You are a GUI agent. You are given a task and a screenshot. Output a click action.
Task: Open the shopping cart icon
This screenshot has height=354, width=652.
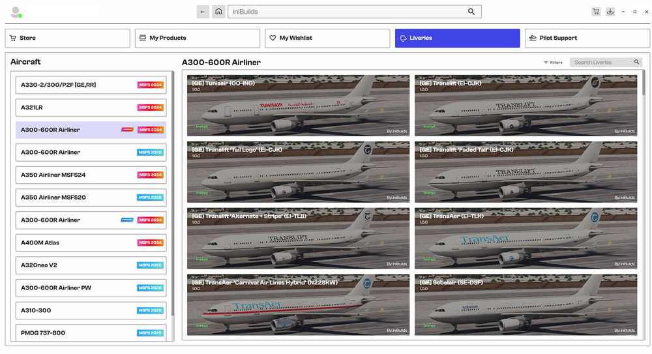[596, 12]
